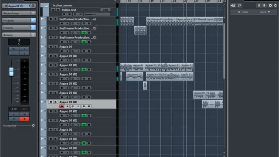Image resolution: width=279 pixels, height=157 pixels.
Task: Click the monitor icon on highlighted track 10
Action: [67, 106]
